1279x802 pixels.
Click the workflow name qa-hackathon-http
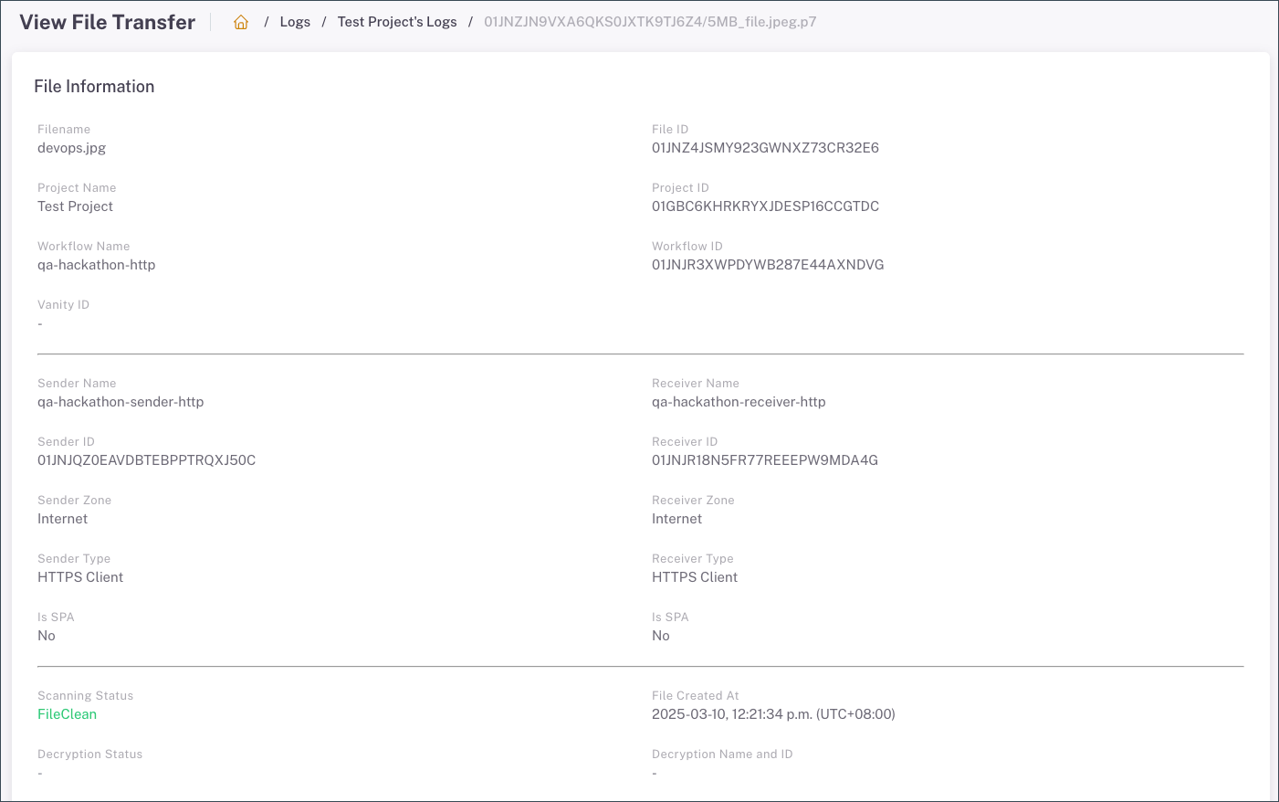tap(97, 265)
